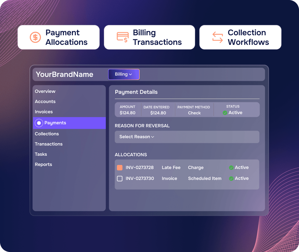Click the green check in Status field
This screenshot has height=252, width=299.
tap(225, 113)
